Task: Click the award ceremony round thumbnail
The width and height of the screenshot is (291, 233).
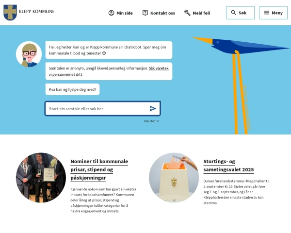Action: 41,177
